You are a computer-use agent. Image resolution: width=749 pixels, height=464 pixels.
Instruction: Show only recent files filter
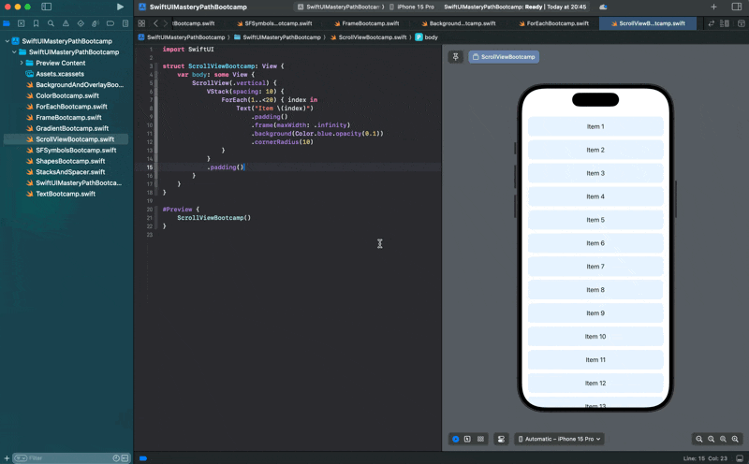[116, 458]
